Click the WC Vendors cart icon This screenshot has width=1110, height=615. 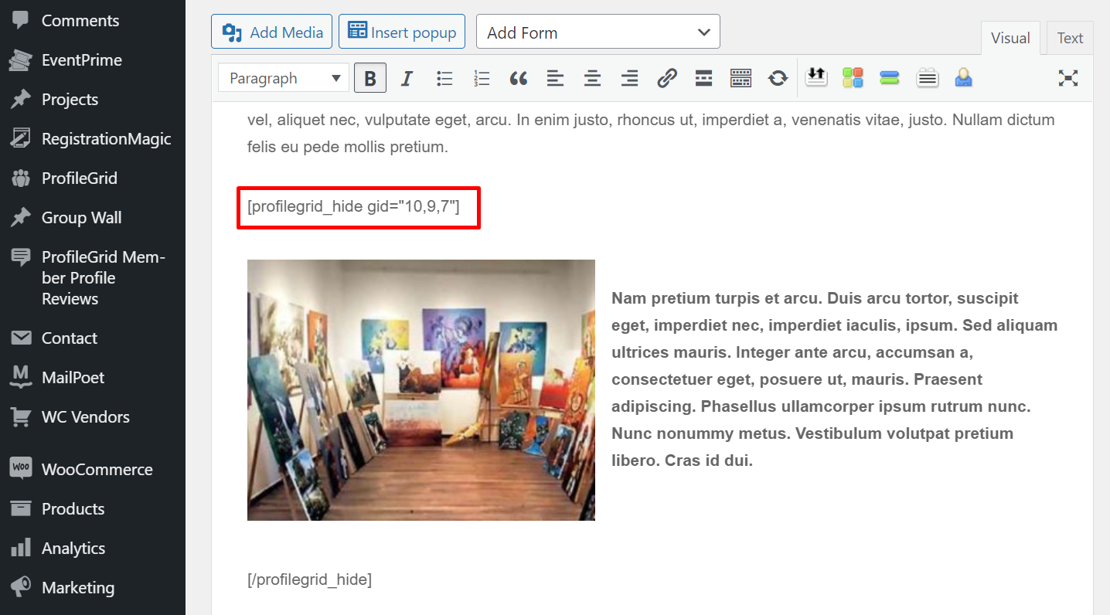(x=21, y=417)
